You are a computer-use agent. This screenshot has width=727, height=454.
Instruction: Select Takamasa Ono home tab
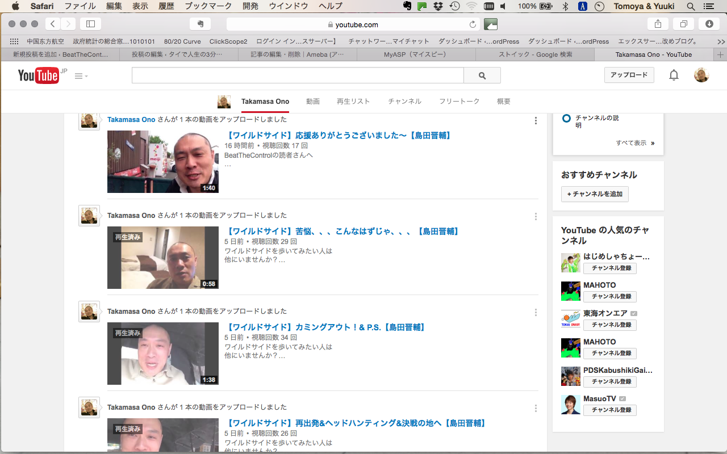(265, 101)
